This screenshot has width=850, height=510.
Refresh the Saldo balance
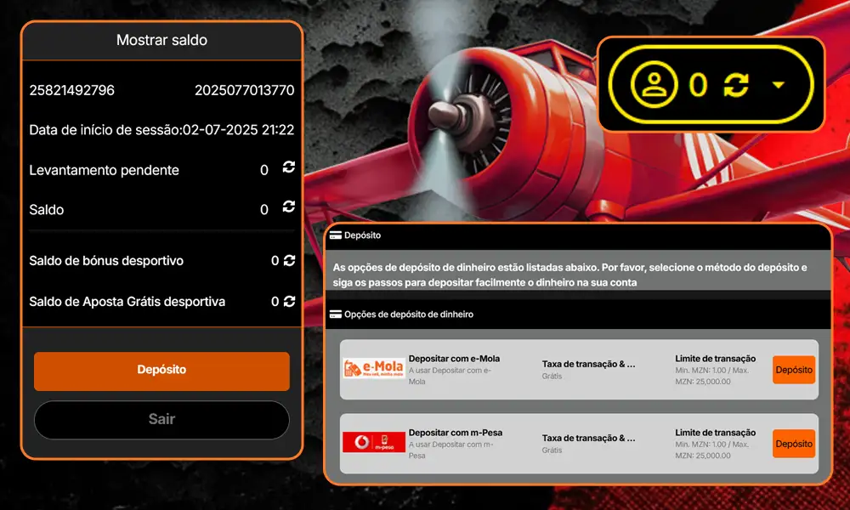click(288, 208)
